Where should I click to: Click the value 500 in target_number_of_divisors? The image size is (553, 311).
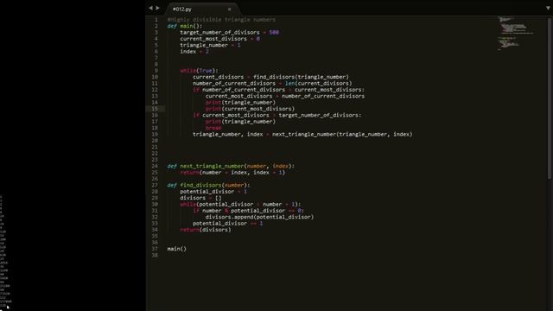tap(274, 33)
